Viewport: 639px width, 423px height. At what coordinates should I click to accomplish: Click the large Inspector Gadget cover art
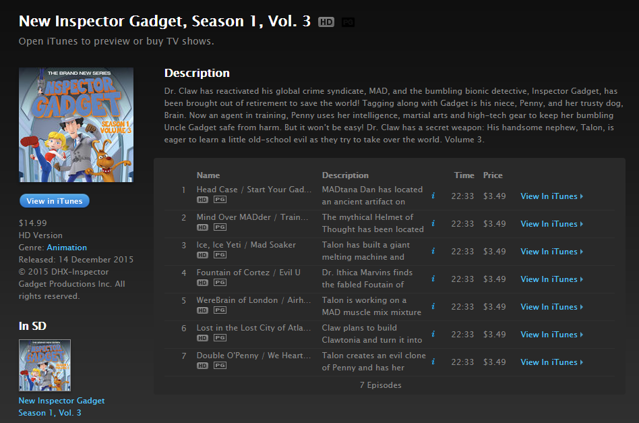point(76,125)
